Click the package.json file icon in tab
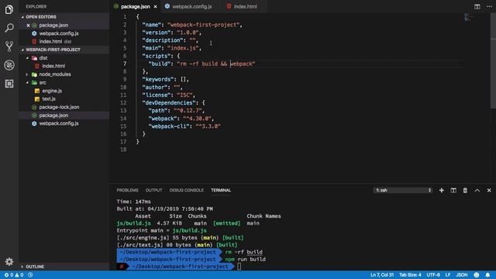 pos(116,6)
